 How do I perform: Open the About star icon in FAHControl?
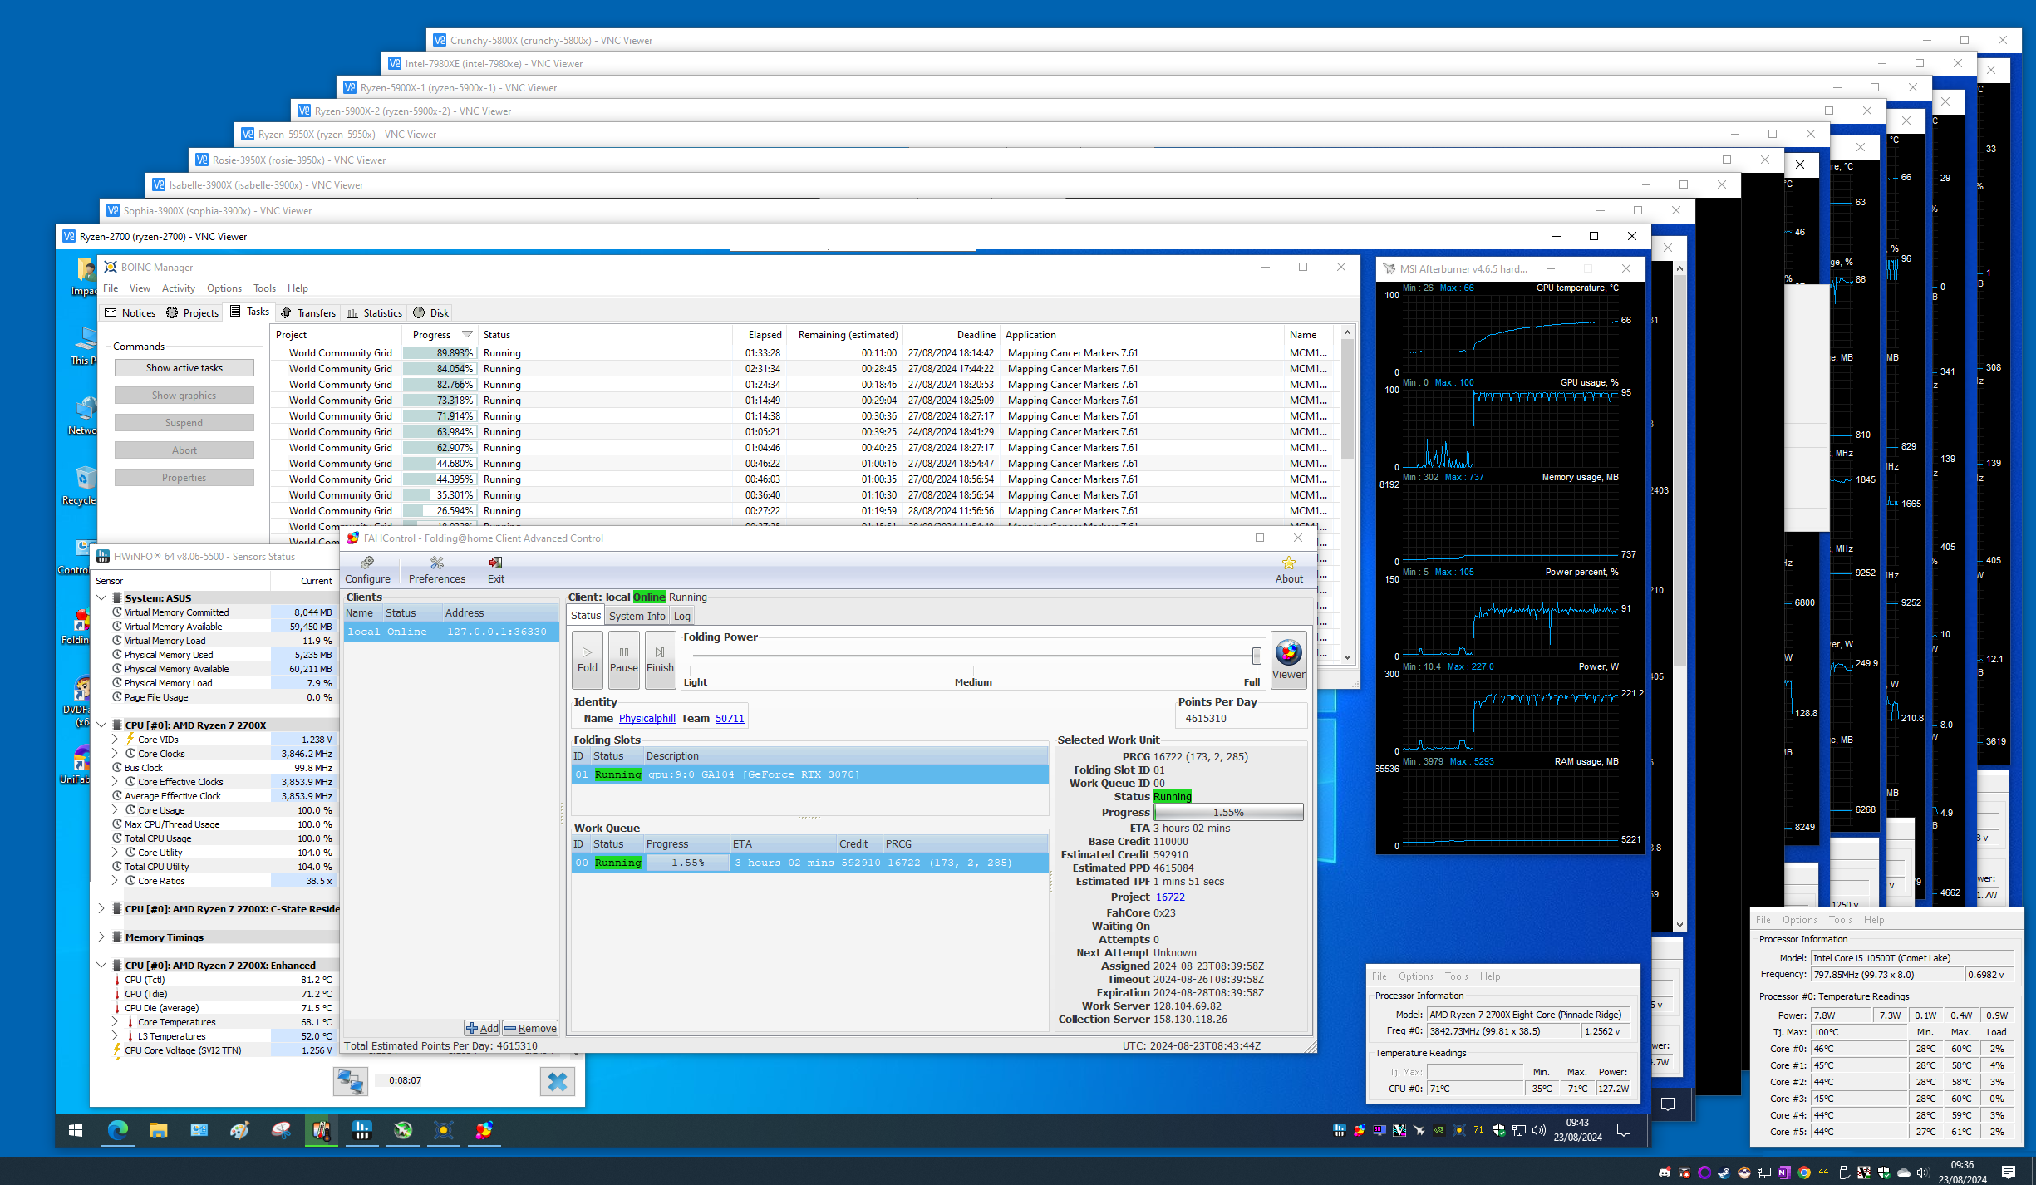[1289, 563]
